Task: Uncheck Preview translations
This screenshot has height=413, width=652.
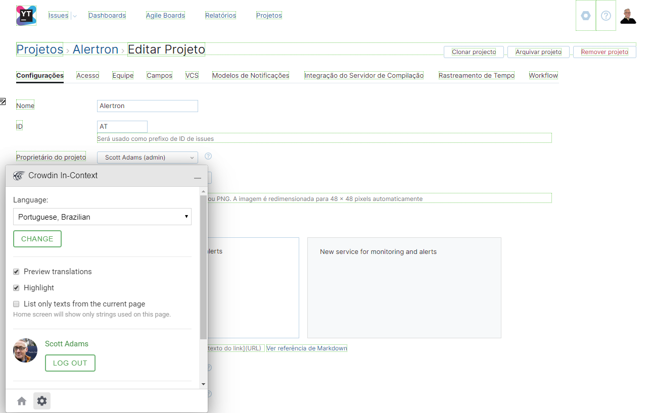Action: click(16, 271)
